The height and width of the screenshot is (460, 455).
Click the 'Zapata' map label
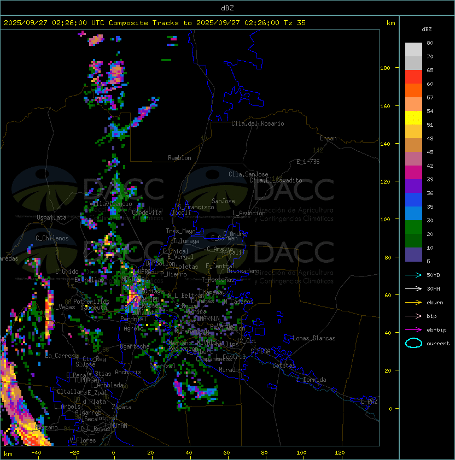point(121,407)
